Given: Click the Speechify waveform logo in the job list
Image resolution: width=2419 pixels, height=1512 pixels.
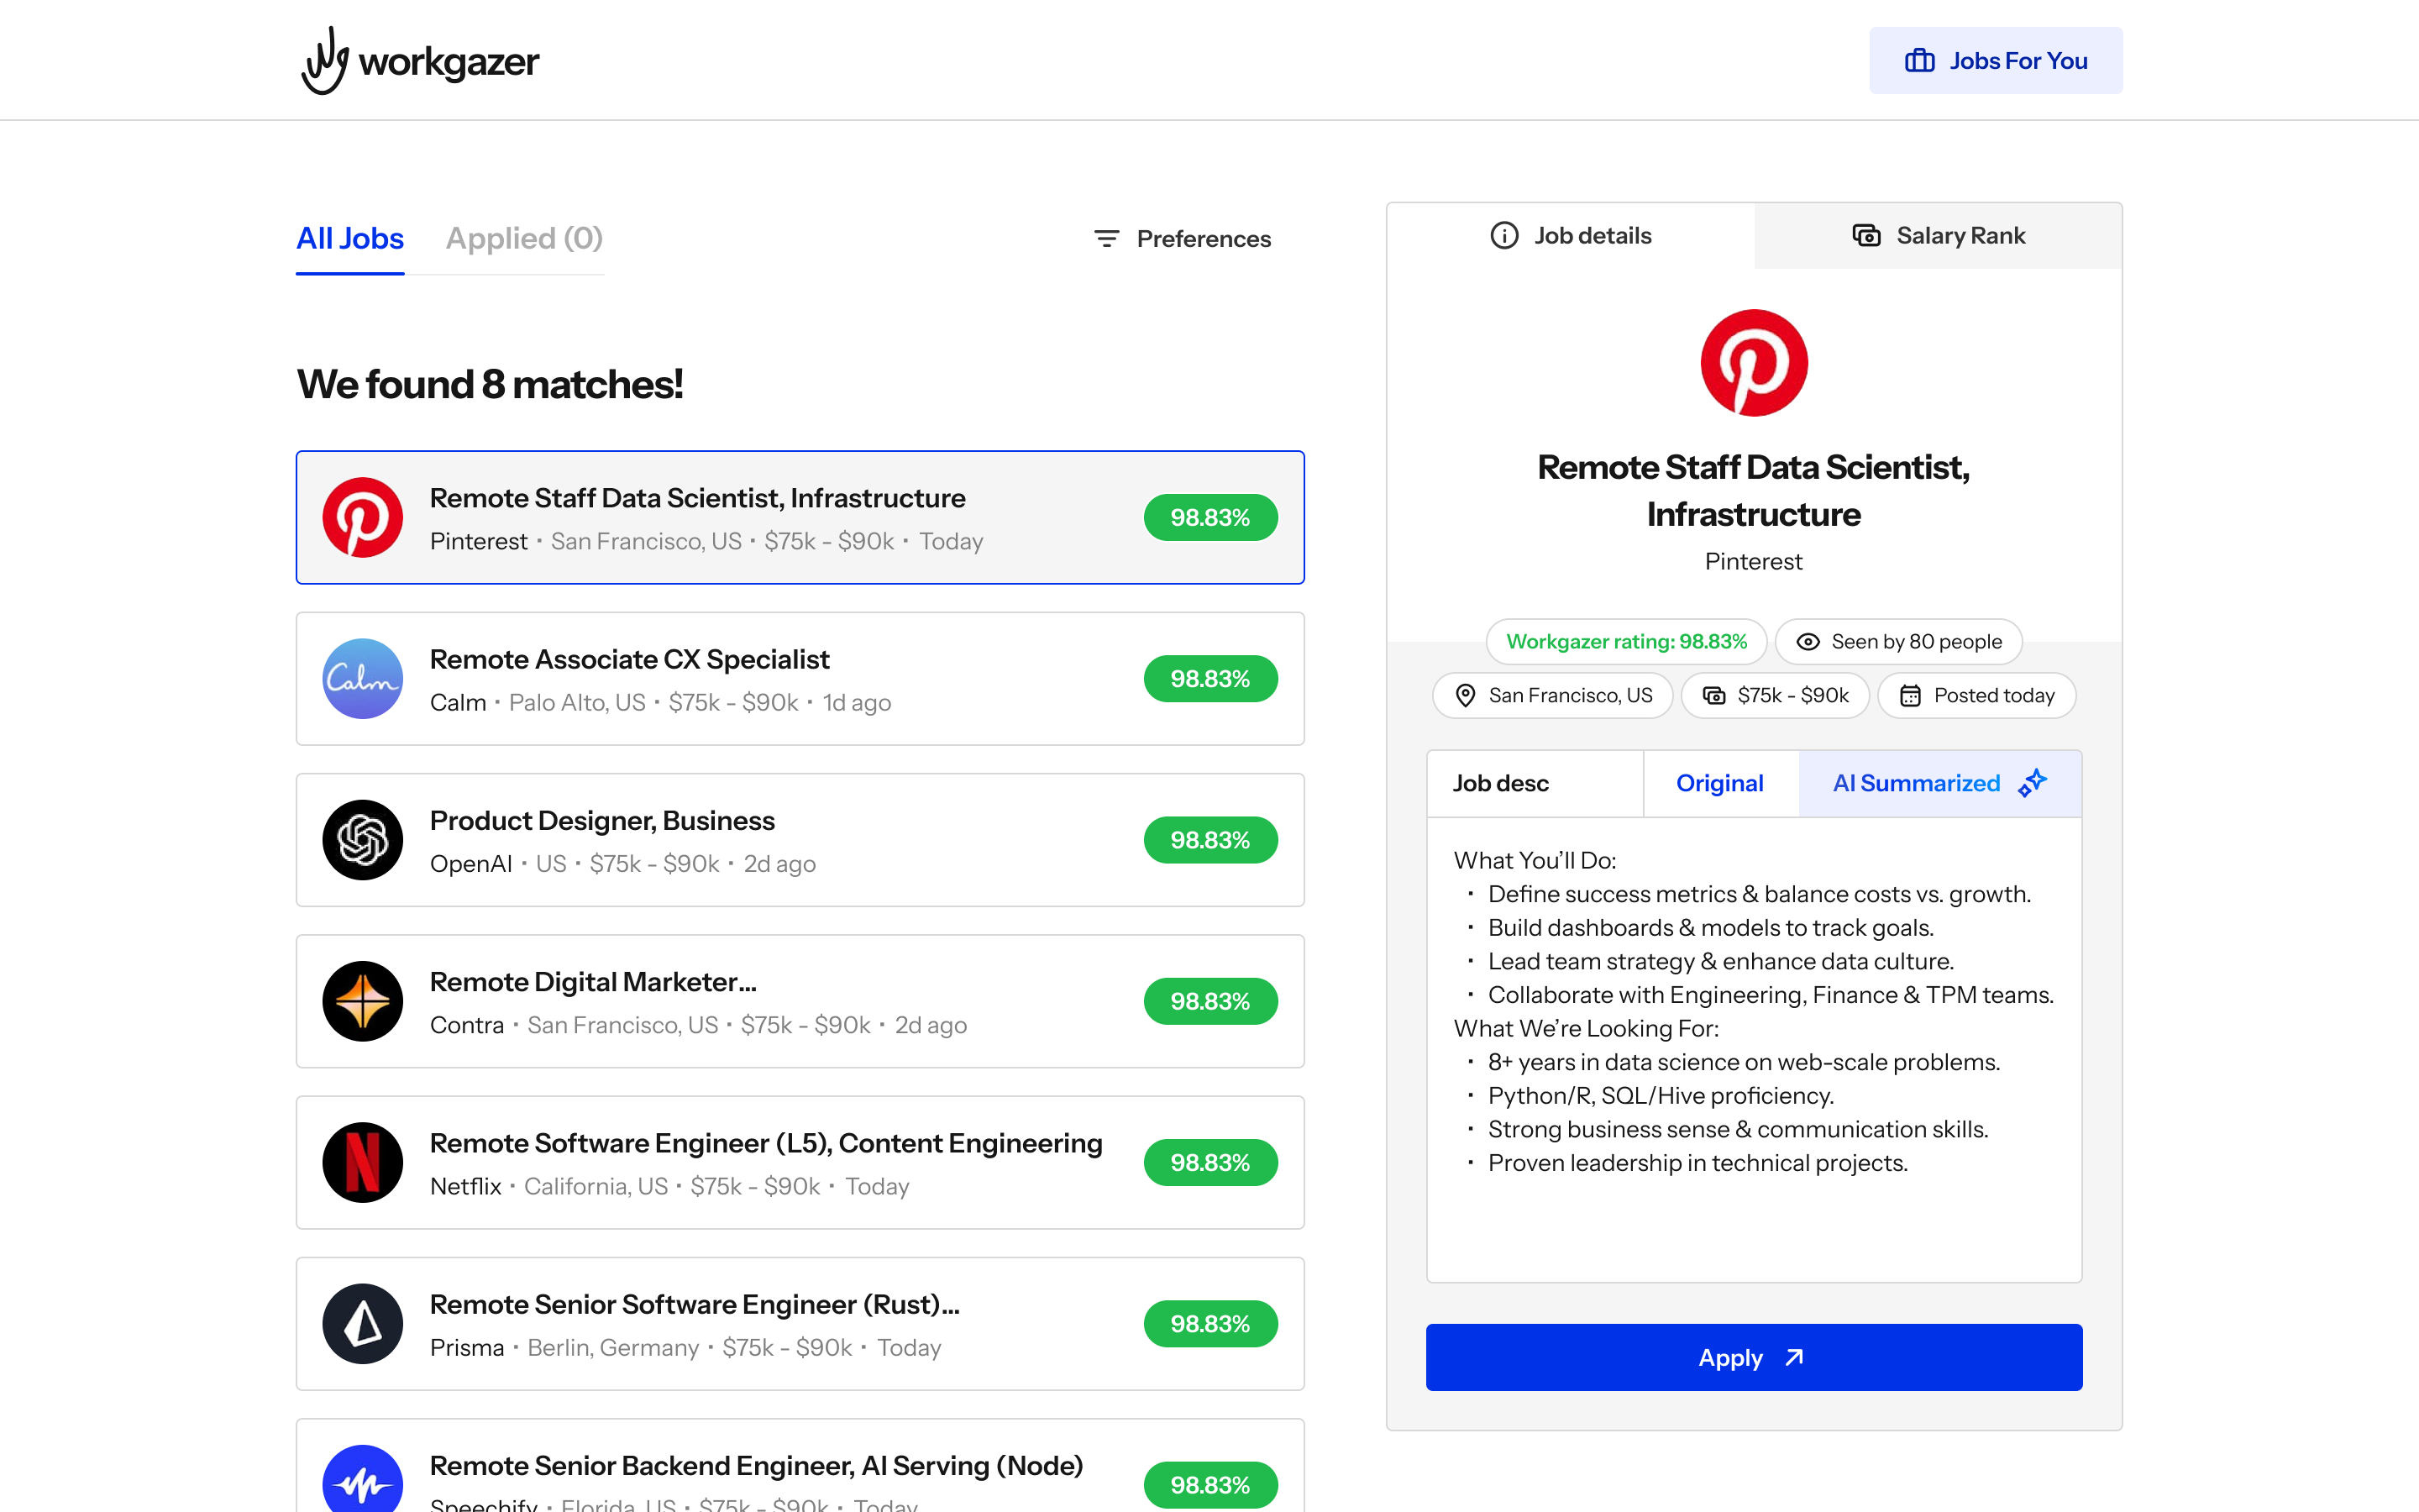Looking at the screenshot, I should 363,1480.
